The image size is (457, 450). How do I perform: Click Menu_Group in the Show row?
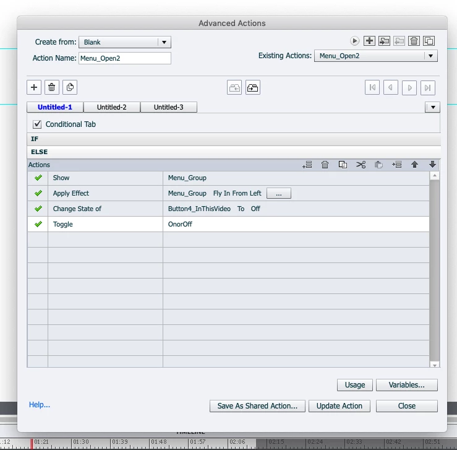[x=187, y=178]
